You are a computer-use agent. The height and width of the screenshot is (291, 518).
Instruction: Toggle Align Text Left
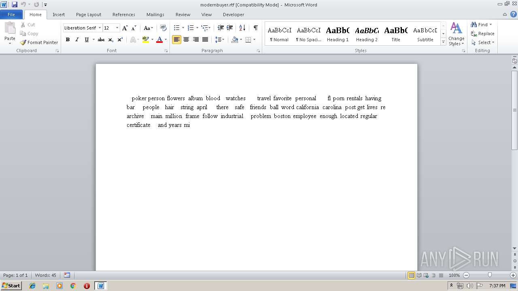[176, 40]
